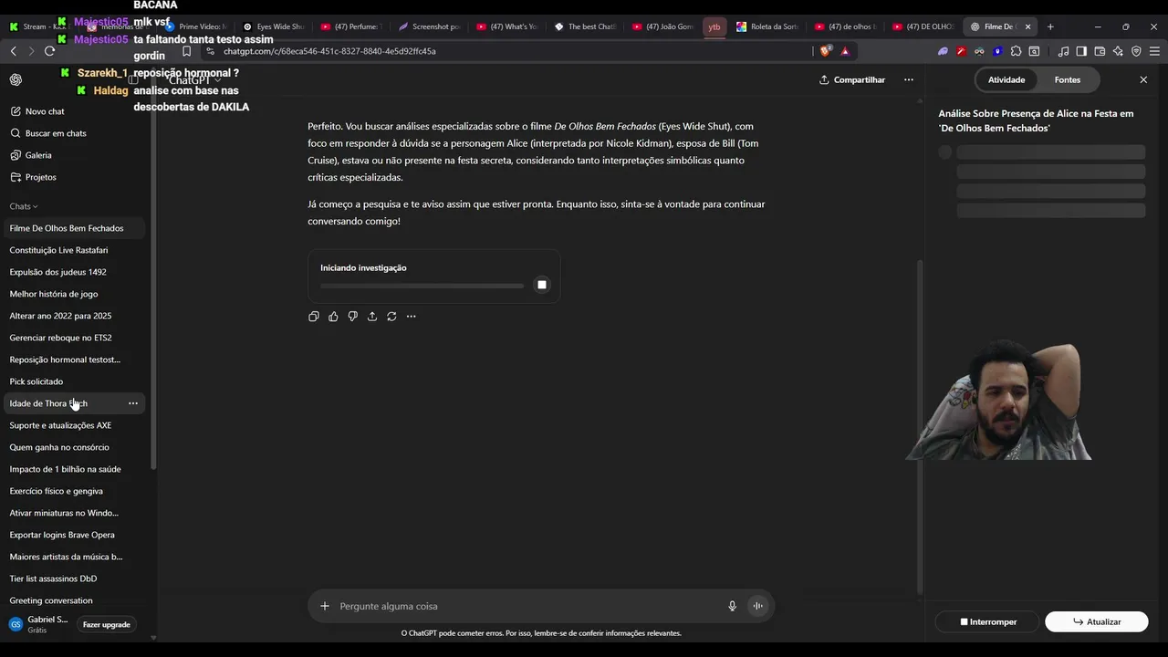Open the Tier list assassinos DbD chat
The height and width of the screenshot is (657, 1168).
point(73,579)
